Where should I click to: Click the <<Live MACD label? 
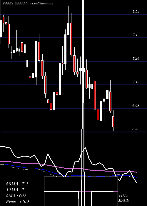124,198
